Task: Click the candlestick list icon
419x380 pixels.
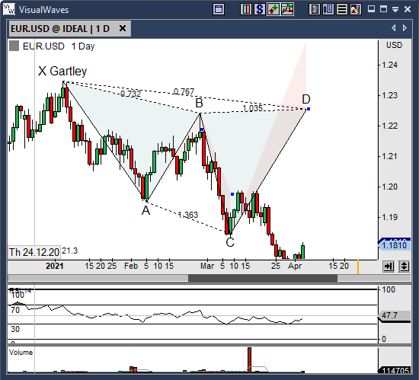Action: (328, 10)
